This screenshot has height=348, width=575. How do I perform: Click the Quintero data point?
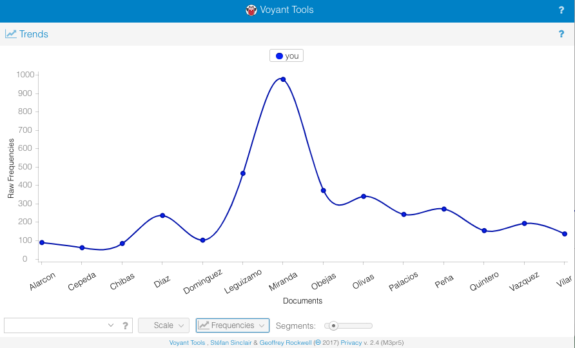click(484, 231)
